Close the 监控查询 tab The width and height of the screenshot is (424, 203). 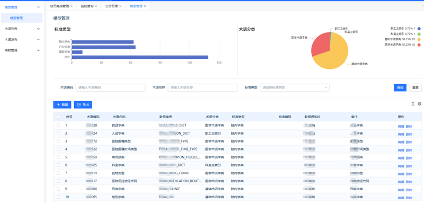(x=96, y=6)
